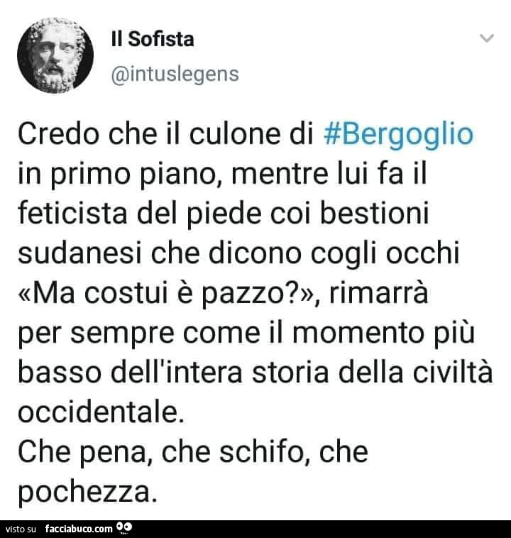Click the phrase 'per sempre'

[x=96, y=334]
